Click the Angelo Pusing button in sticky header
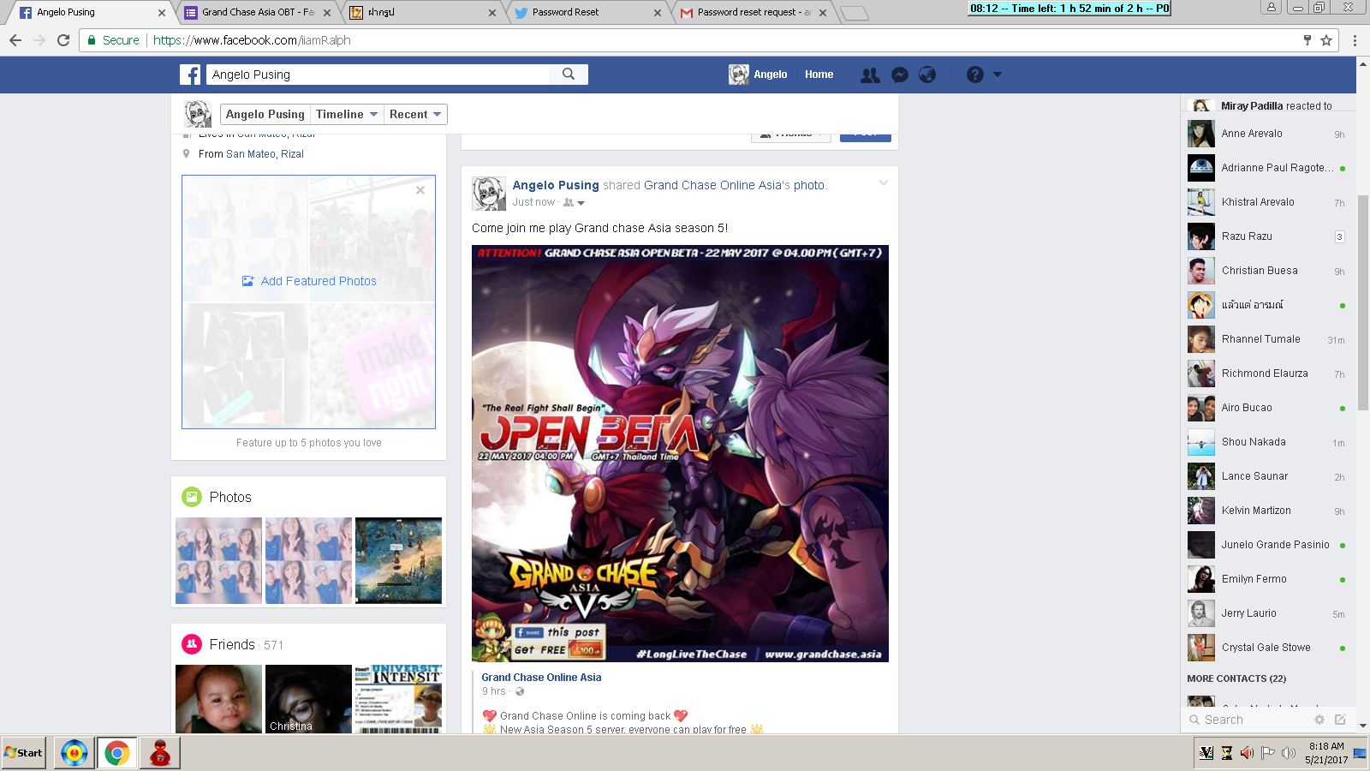This screenshot has height=771, width=1370. coord(265,114)
